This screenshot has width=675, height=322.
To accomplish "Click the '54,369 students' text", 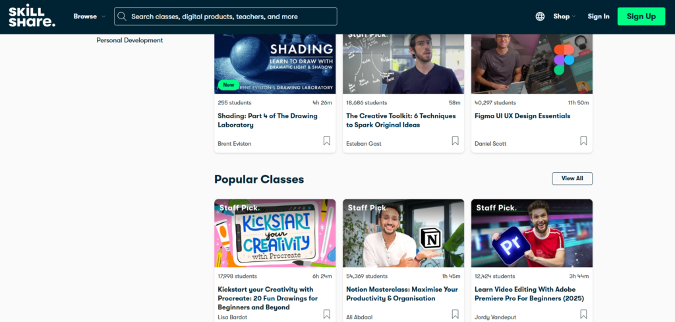I will 367,276.
